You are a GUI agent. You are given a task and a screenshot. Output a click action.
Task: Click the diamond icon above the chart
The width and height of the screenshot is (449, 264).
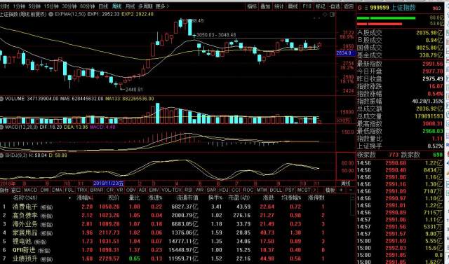[325, 14]
